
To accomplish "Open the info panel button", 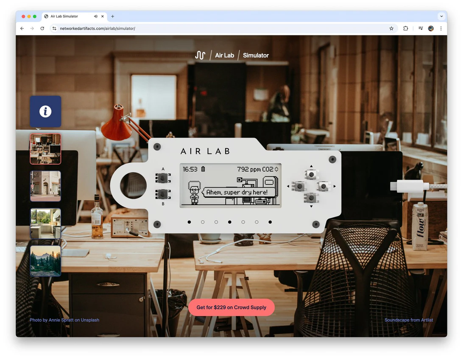I will [45, 112].
